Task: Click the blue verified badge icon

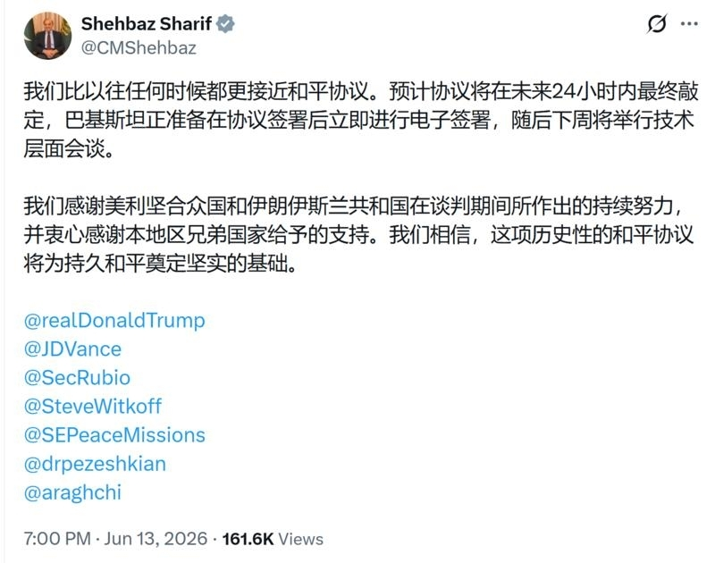Action: coord(225,23)
